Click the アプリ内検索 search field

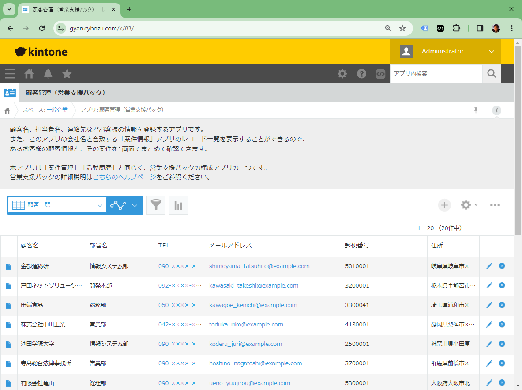(435, 74)
